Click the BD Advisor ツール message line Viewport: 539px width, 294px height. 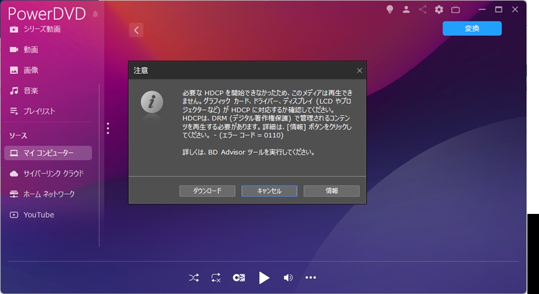(x=249, y=152)
